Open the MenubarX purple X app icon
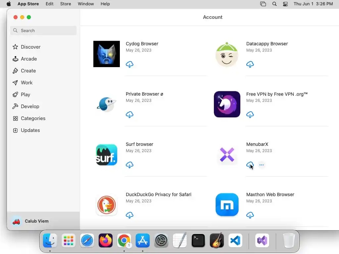The image size is (339, 254). (227, 155)
